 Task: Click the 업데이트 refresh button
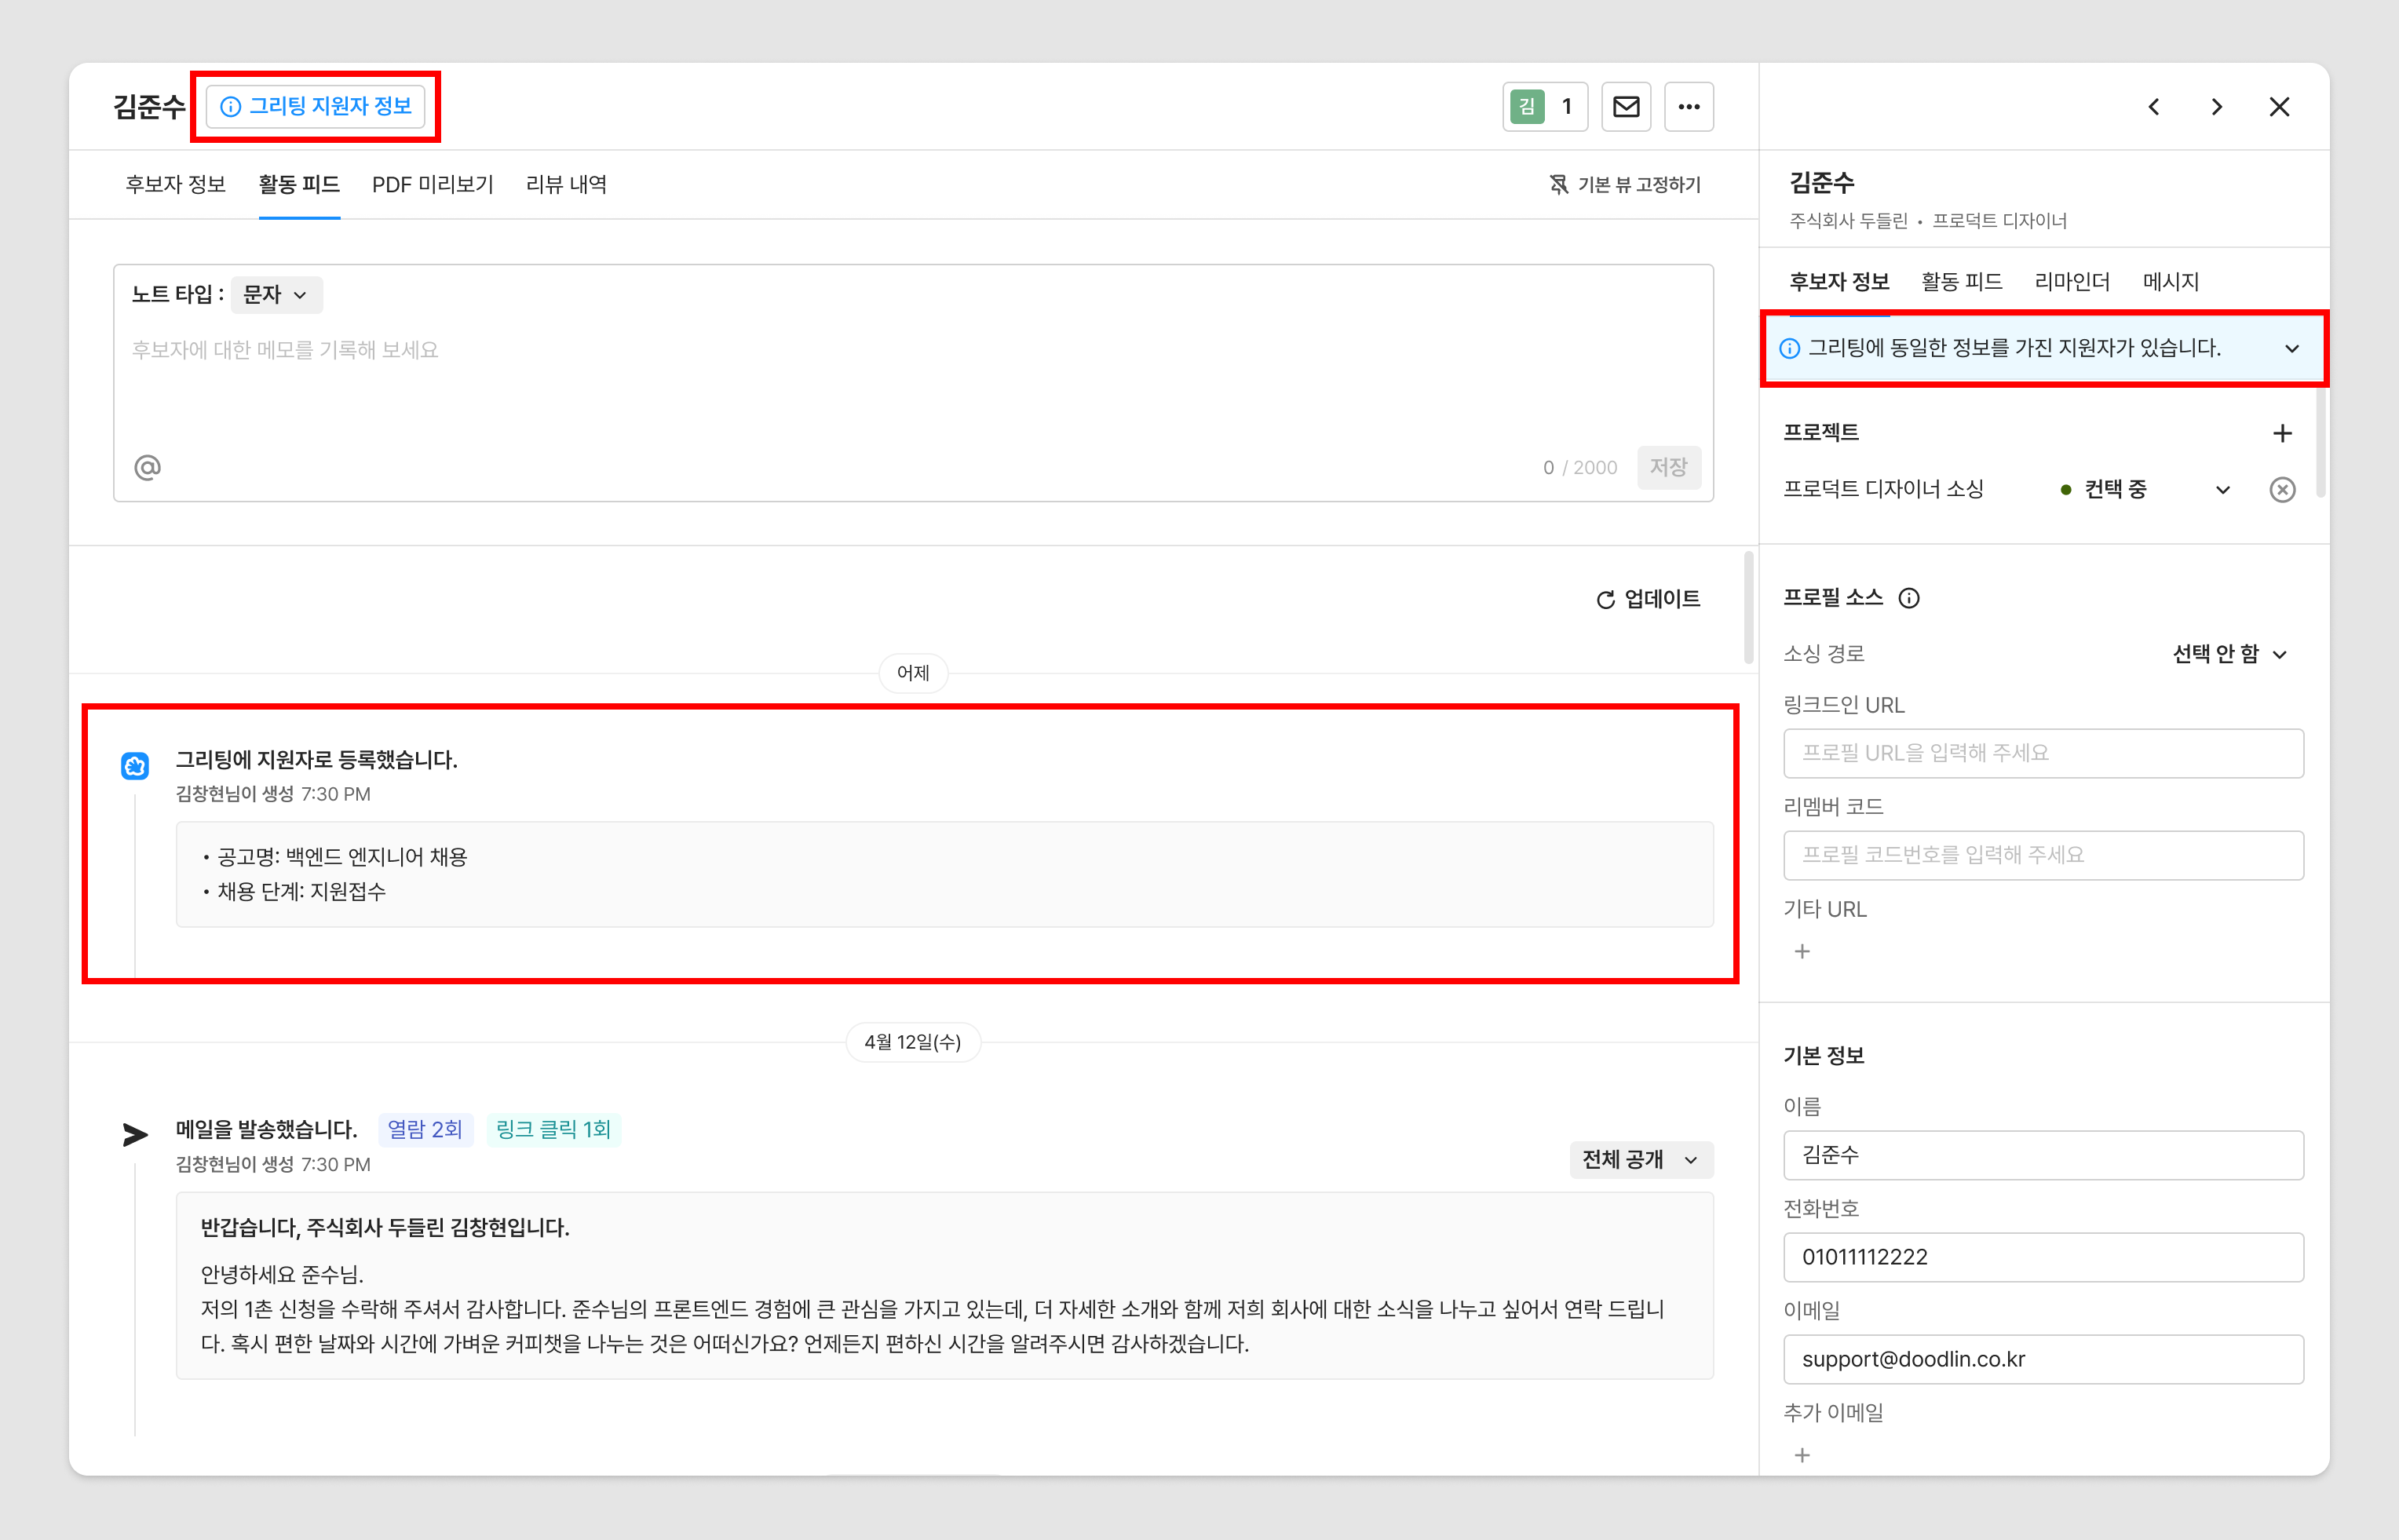tap(1648, 599)
